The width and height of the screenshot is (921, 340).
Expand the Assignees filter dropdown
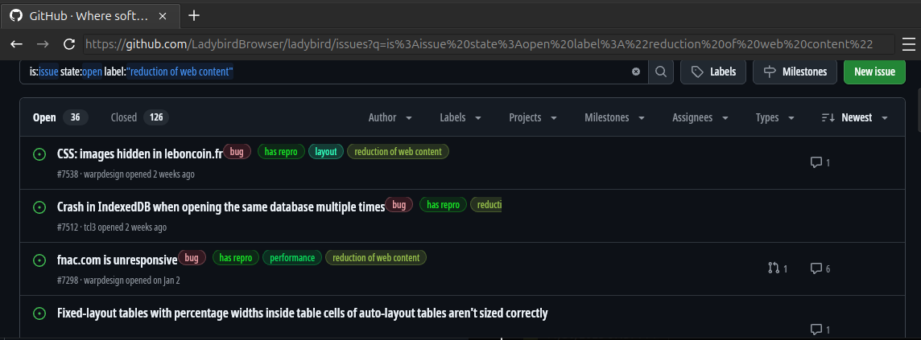[x=700, y=117]
